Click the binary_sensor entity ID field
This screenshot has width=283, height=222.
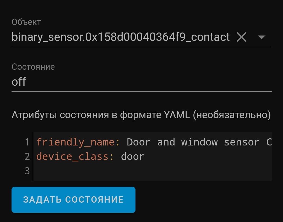[x=121, y=37]
